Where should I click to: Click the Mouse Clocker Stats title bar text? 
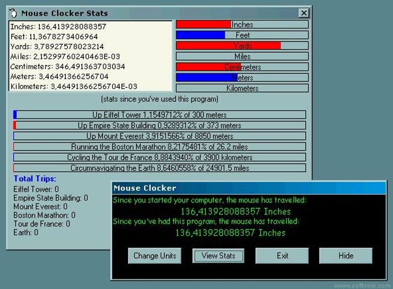click(64, 13)
